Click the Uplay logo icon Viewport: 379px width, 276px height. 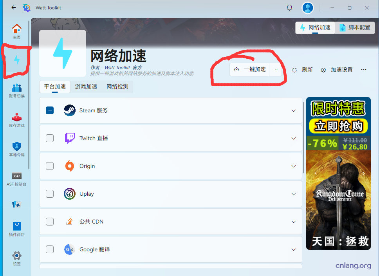(x=70, y=194)
